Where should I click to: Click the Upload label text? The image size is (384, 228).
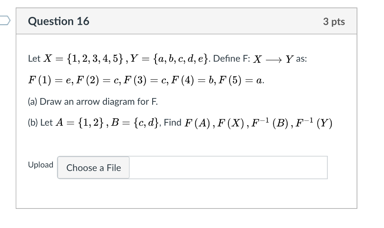(40, 165)
